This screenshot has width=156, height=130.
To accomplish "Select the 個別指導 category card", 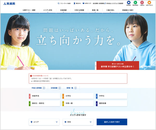I will [x=111, y=103].
